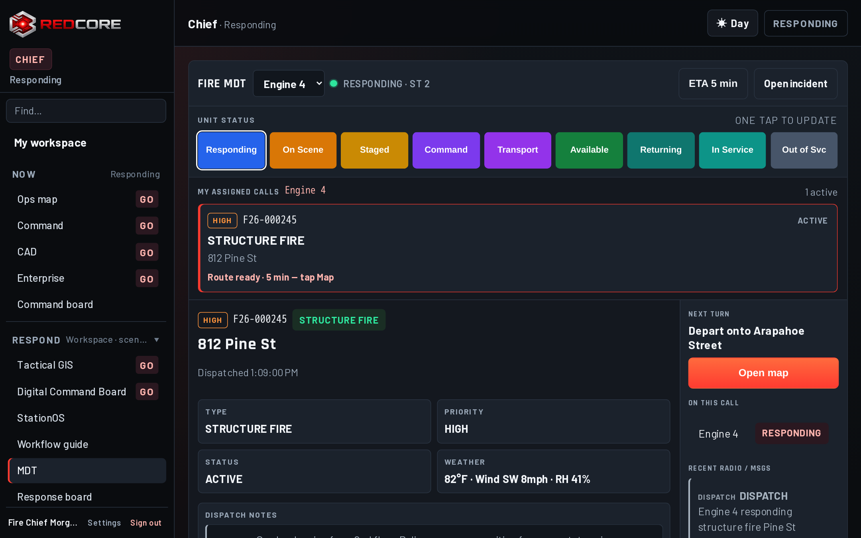Click the ETA 5 min button
The image size is (861, 538).
click(713, 84)
